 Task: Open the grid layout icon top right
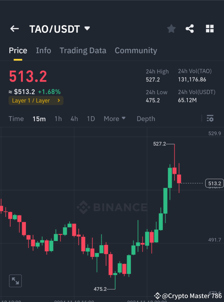point(209,29)
